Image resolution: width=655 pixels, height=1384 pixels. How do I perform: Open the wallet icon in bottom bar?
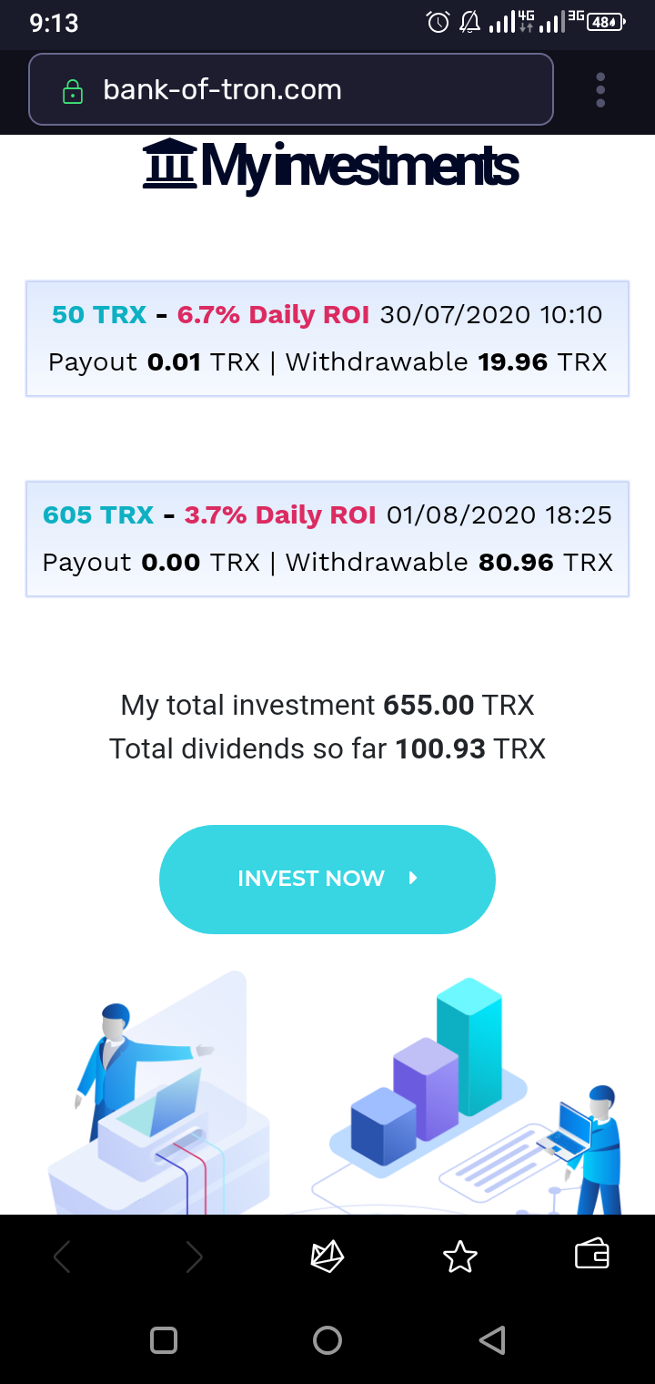pyautogui.click(x=592, y=1255)
